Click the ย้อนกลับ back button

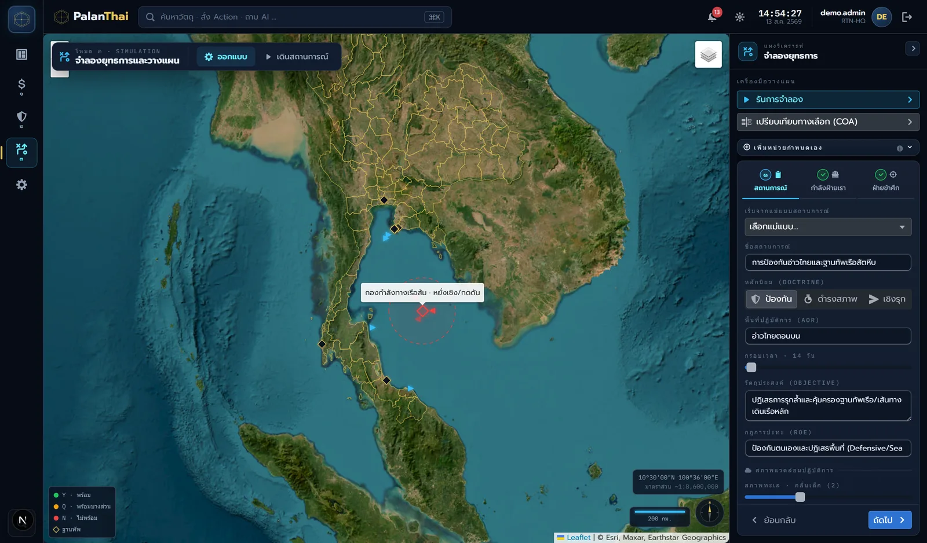click(x=773, y=520)
